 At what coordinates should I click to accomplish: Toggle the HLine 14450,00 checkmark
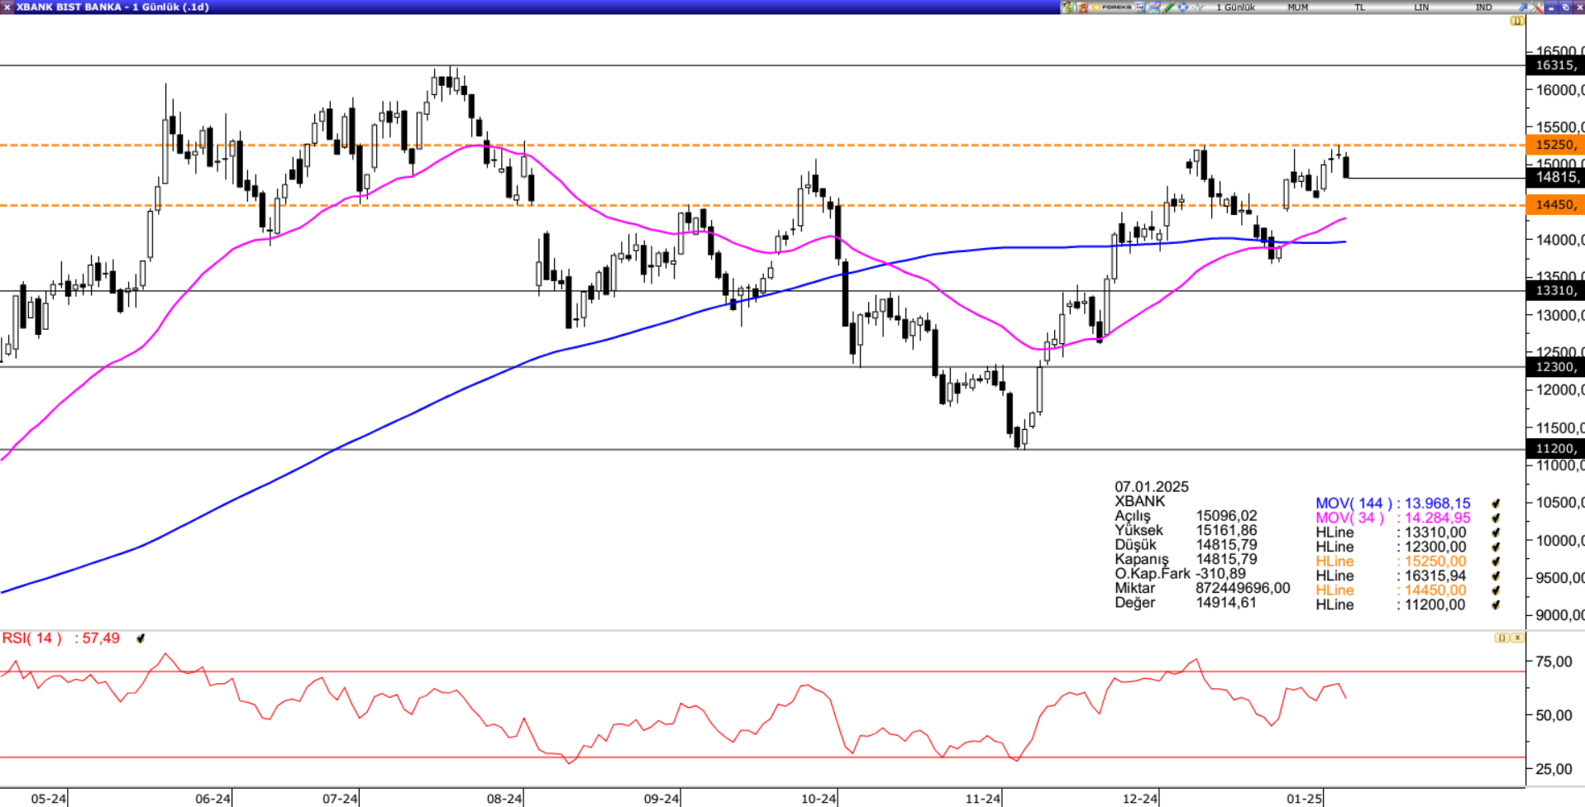[1496, 590]
